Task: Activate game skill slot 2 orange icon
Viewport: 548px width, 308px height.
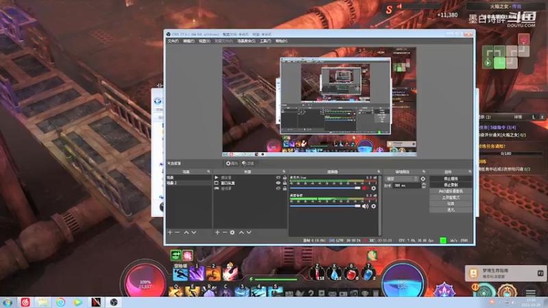Action: (x=213, y=272)
